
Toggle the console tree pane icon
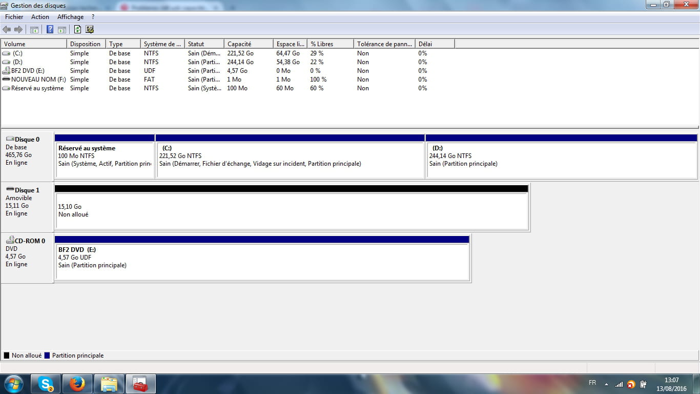[34, 30]
